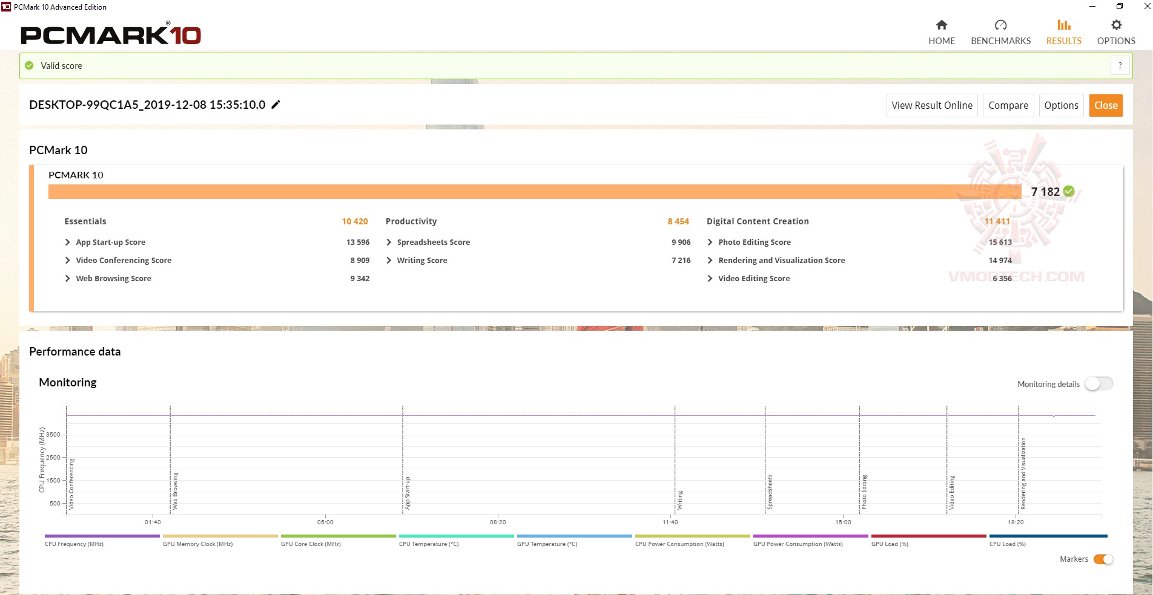
Task: Click the Valid score status text
Action: coord(61,65)
